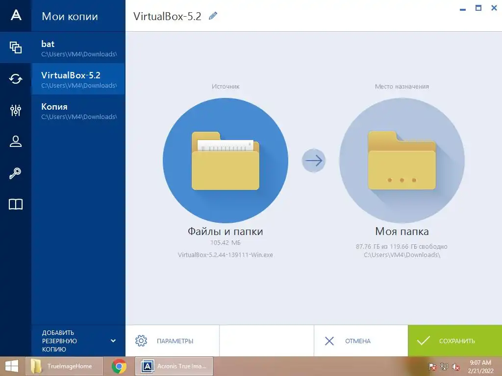Maximize the Acronis window

click(478, 8)
